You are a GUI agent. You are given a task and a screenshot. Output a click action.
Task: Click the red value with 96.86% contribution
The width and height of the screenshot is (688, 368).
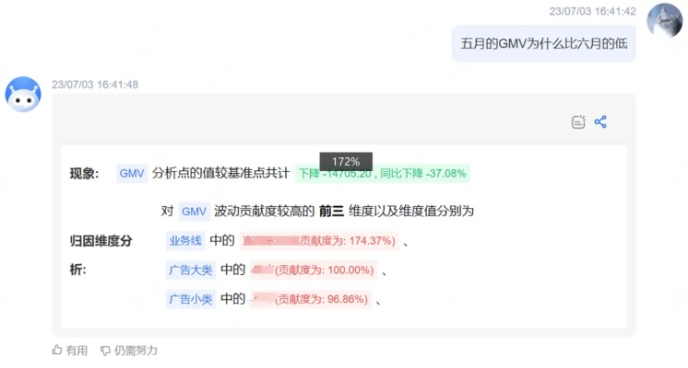coord(311,299)
